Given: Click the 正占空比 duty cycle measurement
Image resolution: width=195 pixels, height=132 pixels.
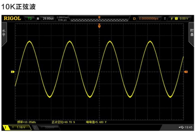Looking at the screenshot, I should coord(63,122).
